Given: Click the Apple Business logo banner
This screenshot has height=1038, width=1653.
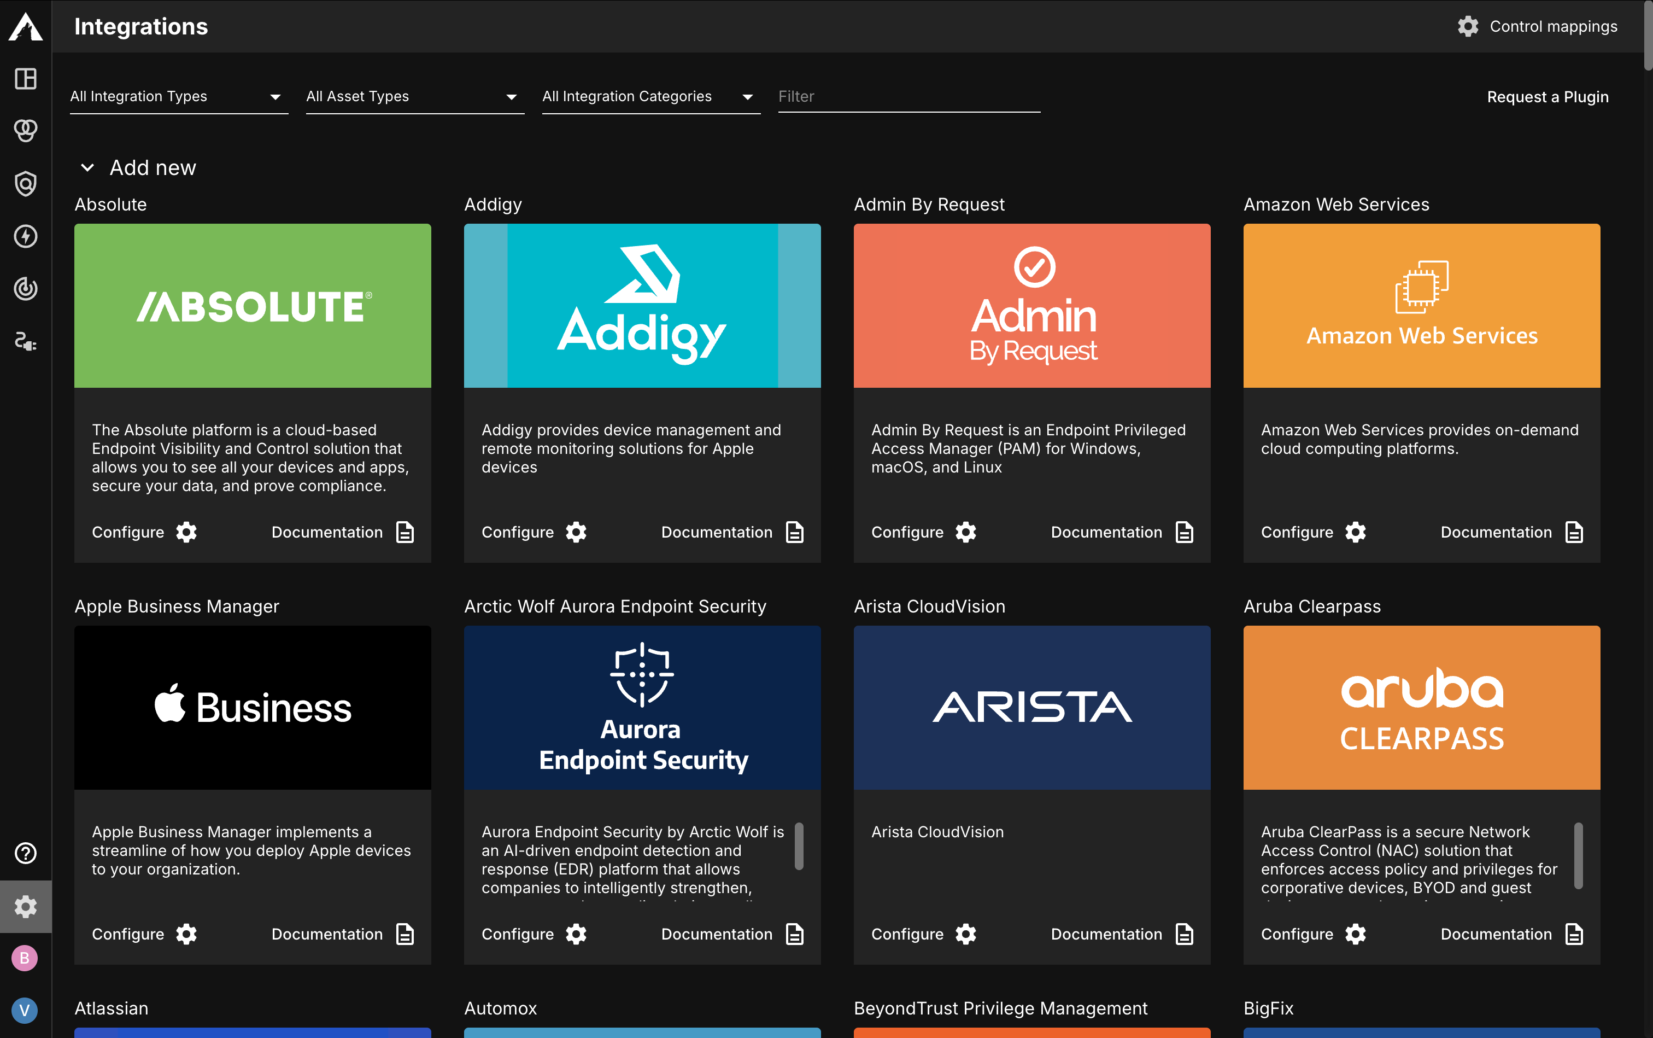Looking at the screenshot, I should [x=253, y=707].
